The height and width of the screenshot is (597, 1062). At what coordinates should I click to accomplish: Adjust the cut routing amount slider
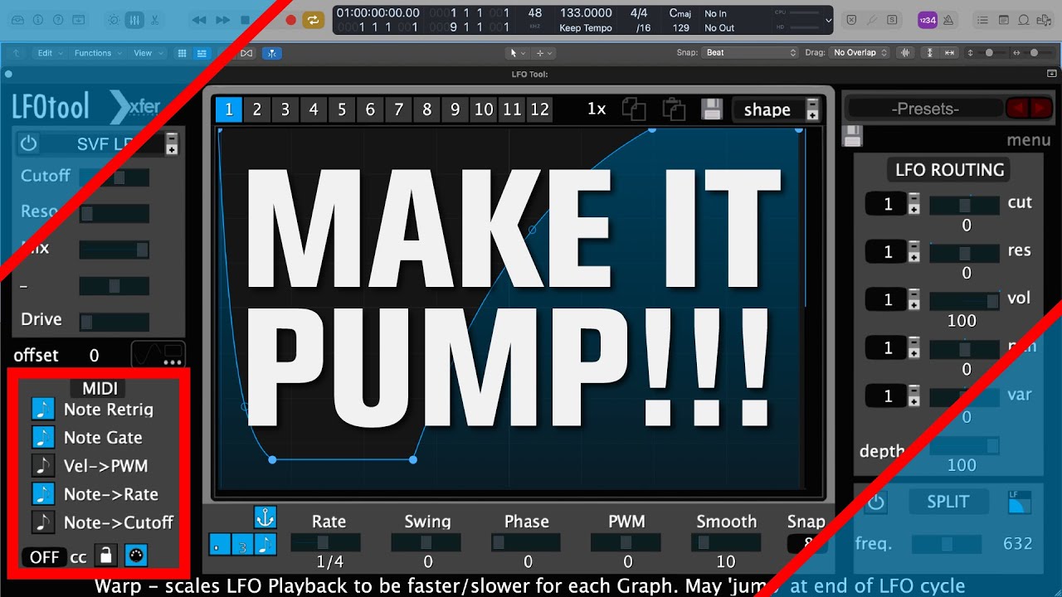pyautogui.click(x=964, y=206)
